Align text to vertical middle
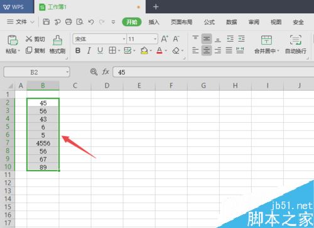Viewport: 314px width, 228px height. coord(207,39)
